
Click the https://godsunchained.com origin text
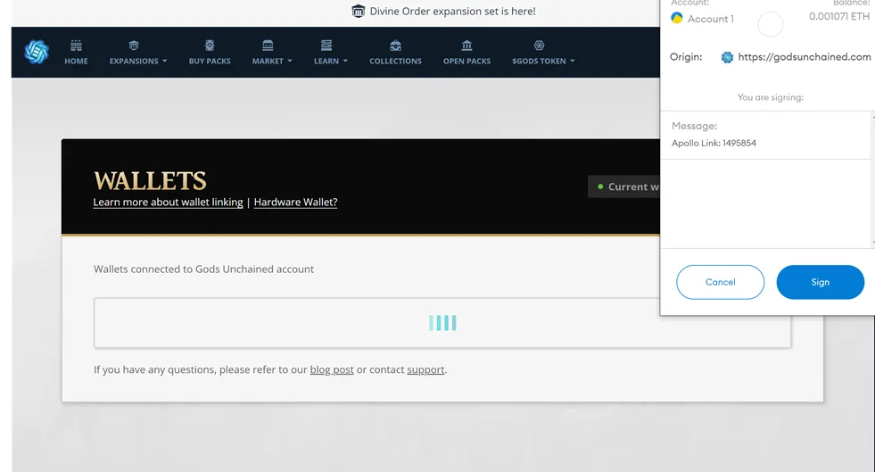(805, 57)
